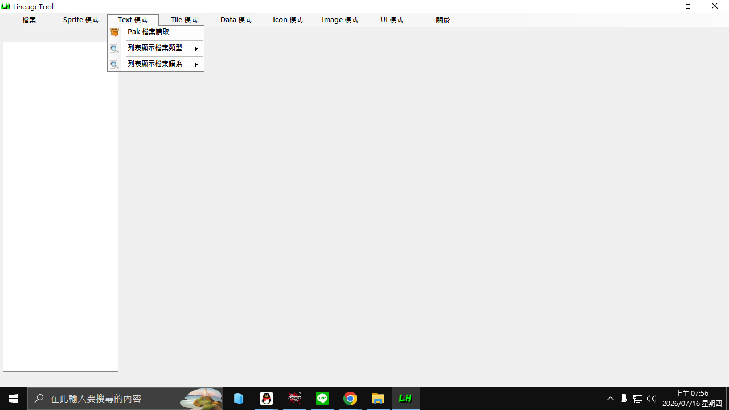Screen dimensions: 729x410
Task: Expand the 列表顯示檔案語系 submenu
Action: coord(155,64)
